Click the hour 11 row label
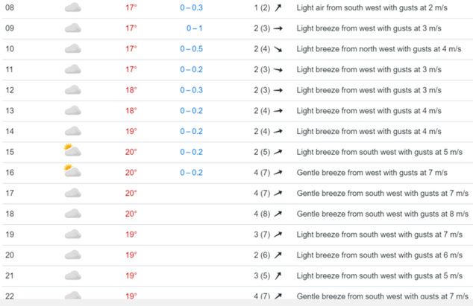The height and width of the screenshot is (306, 473). tap(10, 69)
